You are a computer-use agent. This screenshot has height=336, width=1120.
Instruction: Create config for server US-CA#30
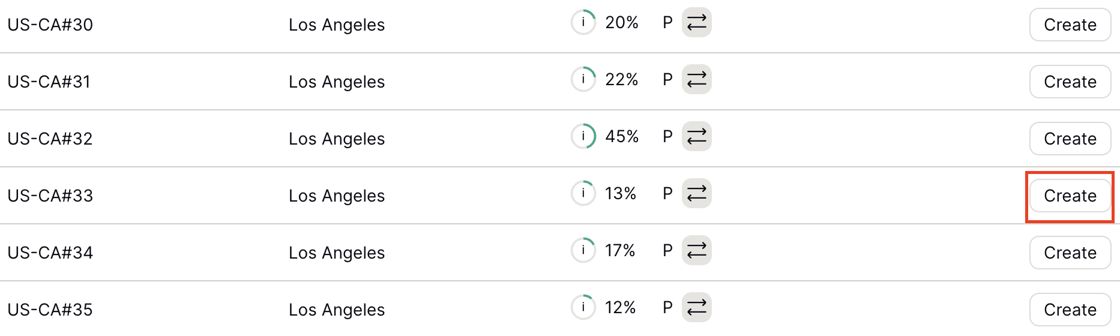tap(1070, 25)
